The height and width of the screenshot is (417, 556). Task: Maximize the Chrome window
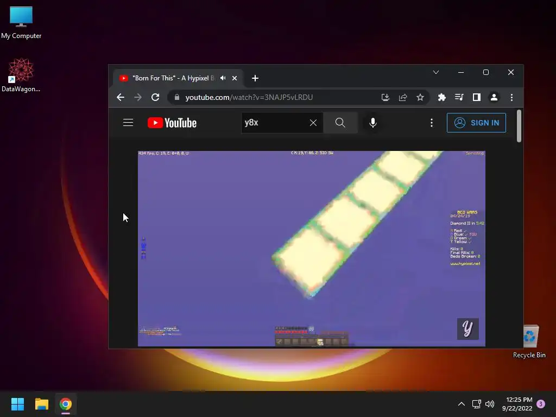[x=486, y=72]
